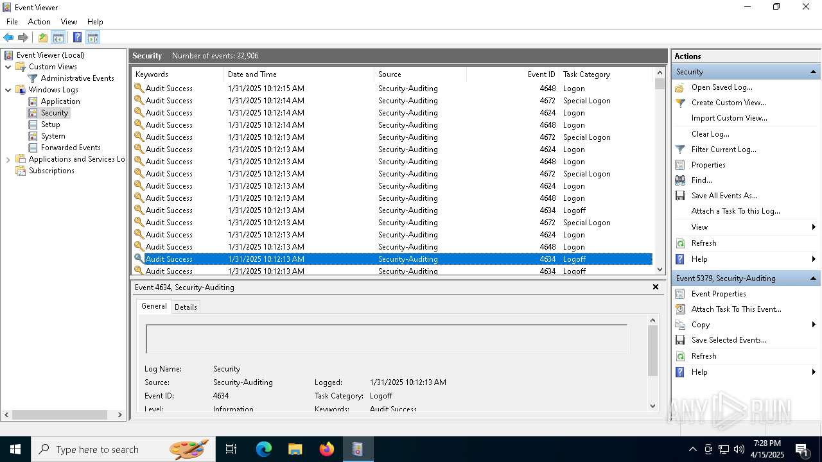Screen dimensions: 822x462
Task: Open the System log
Action: pos(53,136)
